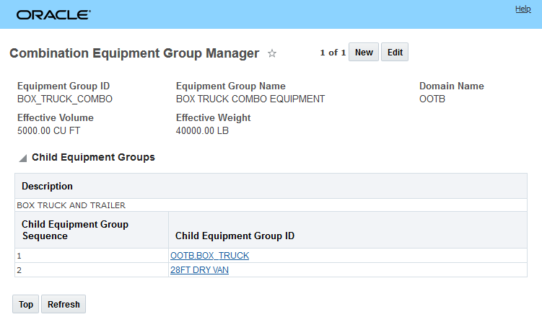Click the favorite star icon

(272, 53)
